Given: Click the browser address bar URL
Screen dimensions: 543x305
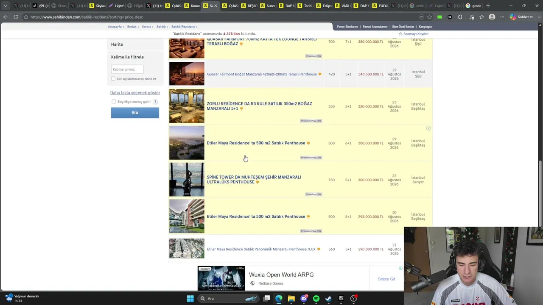Looking at the screenshot, I should [x=87, y=17].
